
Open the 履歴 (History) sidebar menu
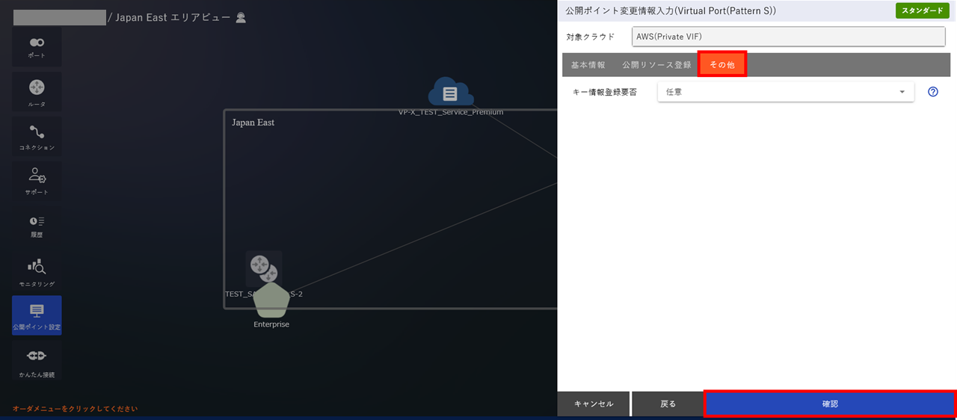tap(37, 226)
